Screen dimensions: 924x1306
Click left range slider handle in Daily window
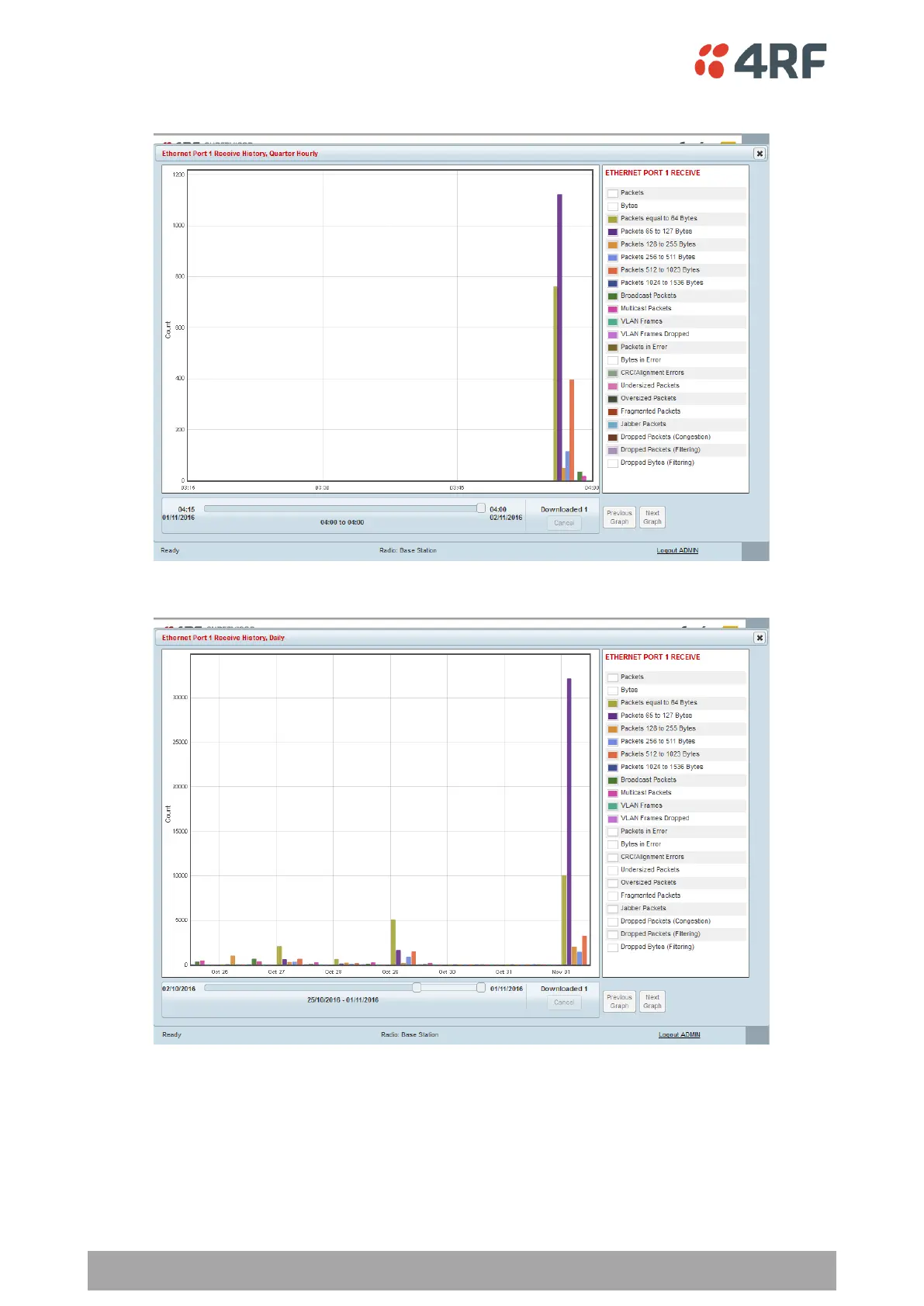coord(417,988)
